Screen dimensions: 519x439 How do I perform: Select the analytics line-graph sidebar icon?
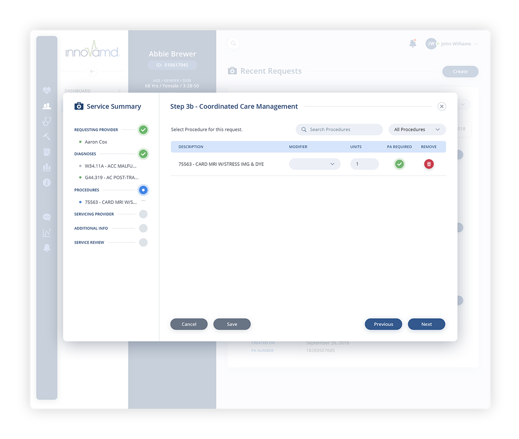pos(47,232)
